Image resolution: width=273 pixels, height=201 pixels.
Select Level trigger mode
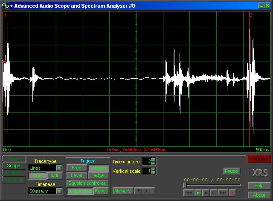pyautogui.click(x=77, y=175)
